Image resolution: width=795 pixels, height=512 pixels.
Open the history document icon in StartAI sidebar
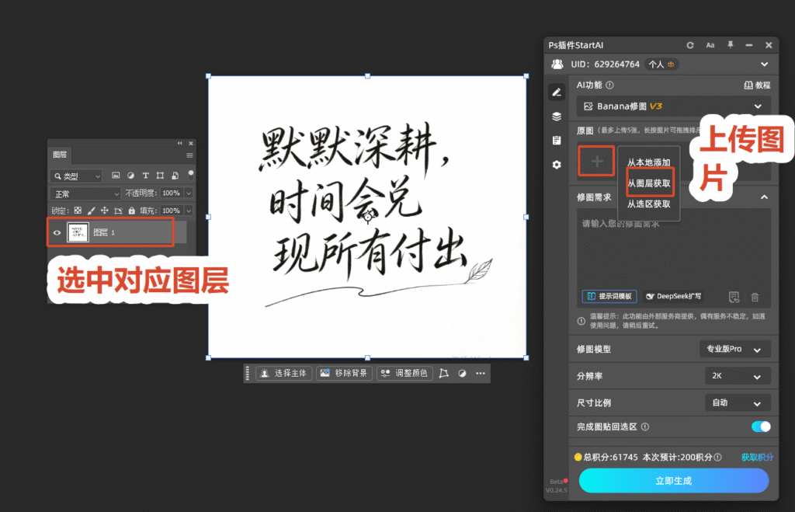tap(557, 141)
